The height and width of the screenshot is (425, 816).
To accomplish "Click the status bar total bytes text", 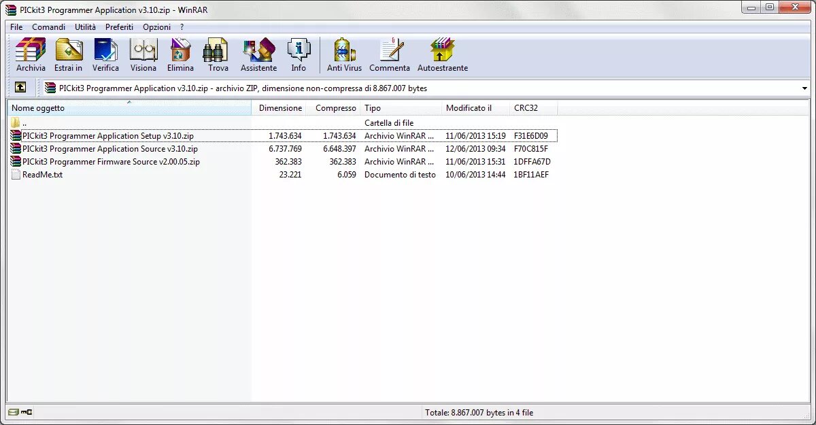I will tap(479, 412).
